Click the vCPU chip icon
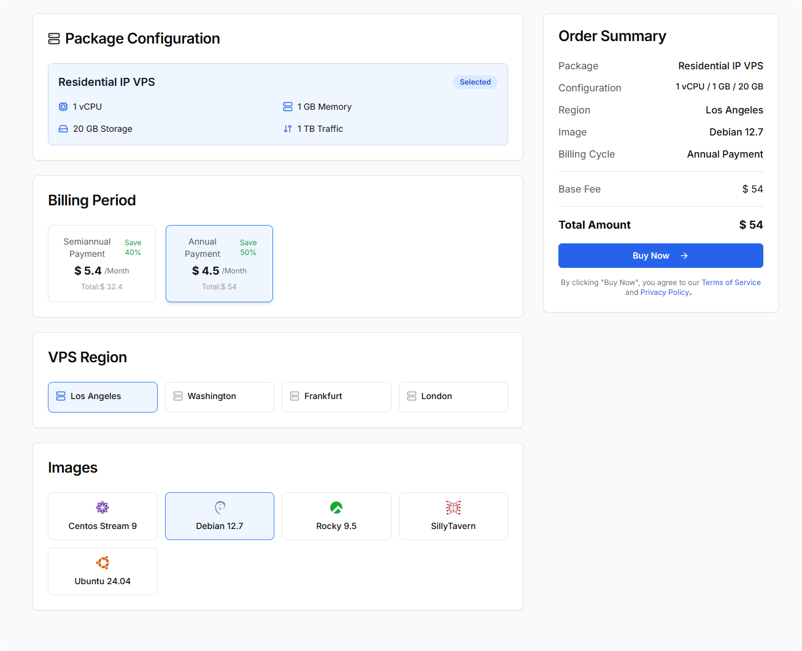The width and height of the screenshot is (802, 651). click(x=63, y=107)
